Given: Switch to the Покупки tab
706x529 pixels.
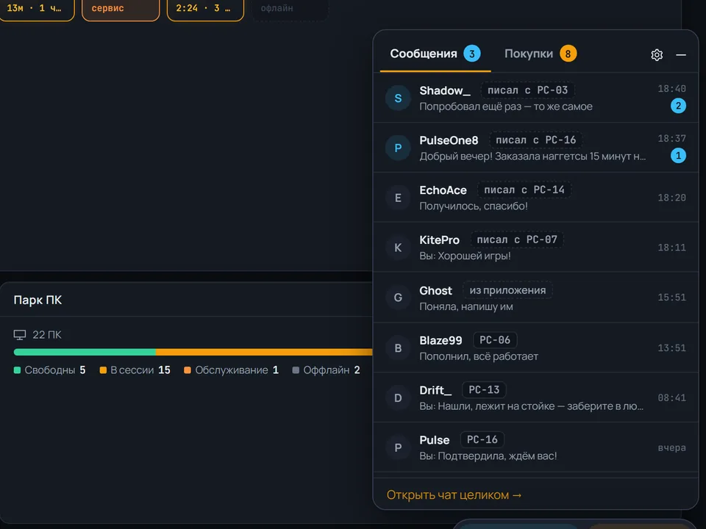Looking at the screenshot, I should (x=540, y=54).
